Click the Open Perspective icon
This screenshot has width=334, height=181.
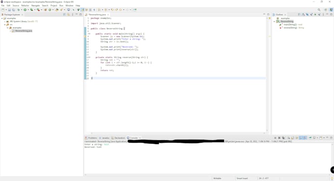[x=326, y=10]
